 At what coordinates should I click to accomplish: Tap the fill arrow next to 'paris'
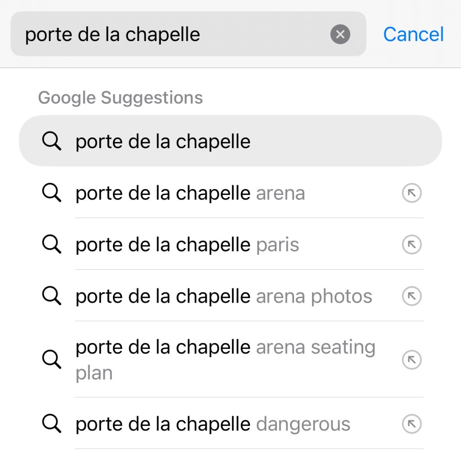411,245
